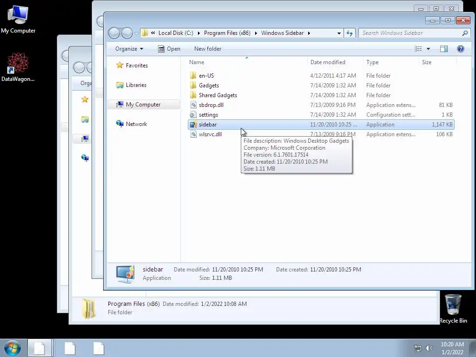Image resolution: width=476 pixels, height=357 pixels.
Task: Create a New folder
Action: tap(208, 48)
